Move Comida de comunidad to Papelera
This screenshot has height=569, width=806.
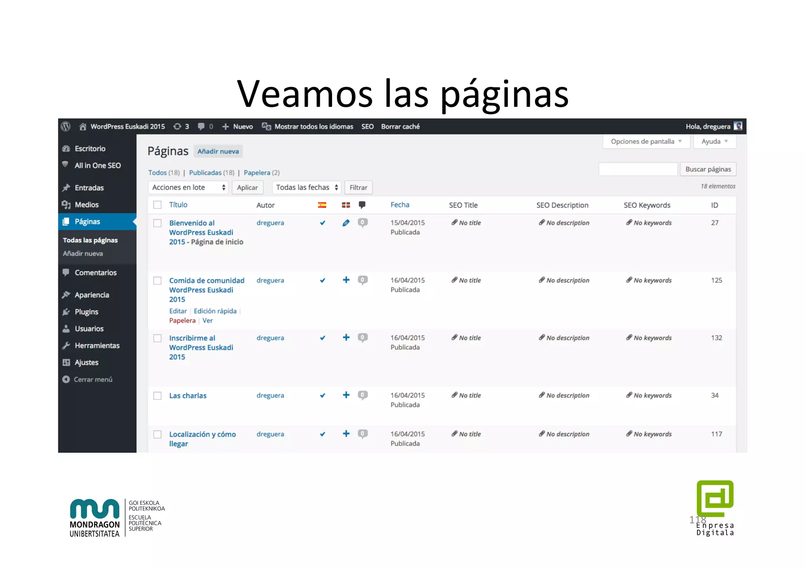182,320
